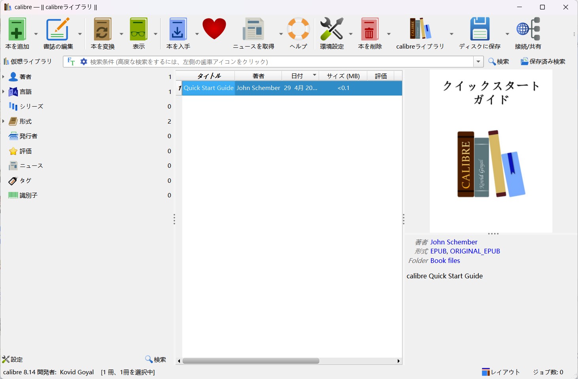
Task: Toggle full-text search with the FT icon
Action: click(71, 62)
